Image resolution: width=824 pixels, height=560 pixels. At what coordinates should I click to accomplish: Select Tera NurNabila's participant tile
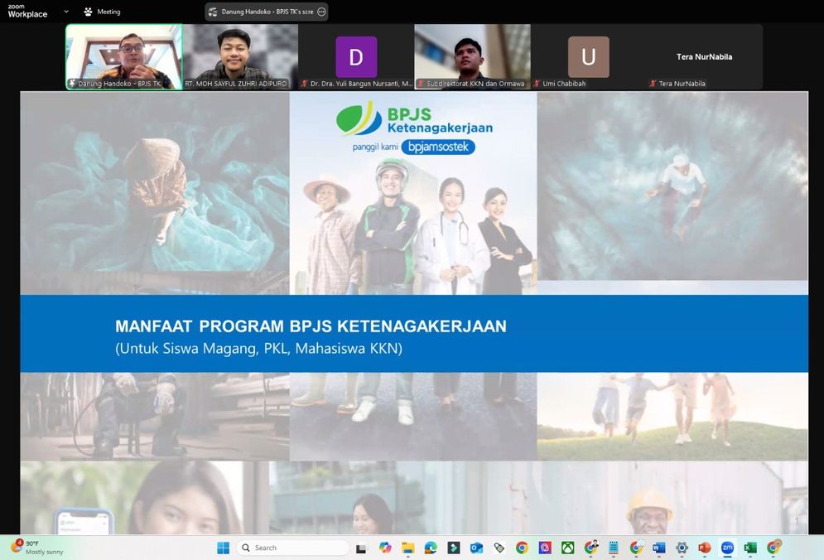(705, 56)
